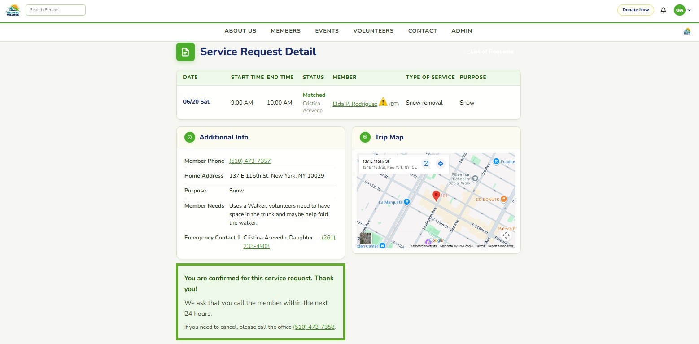The image size is (699, 344).
Task: Click the CA user avatar
Action: pos(679,10)
